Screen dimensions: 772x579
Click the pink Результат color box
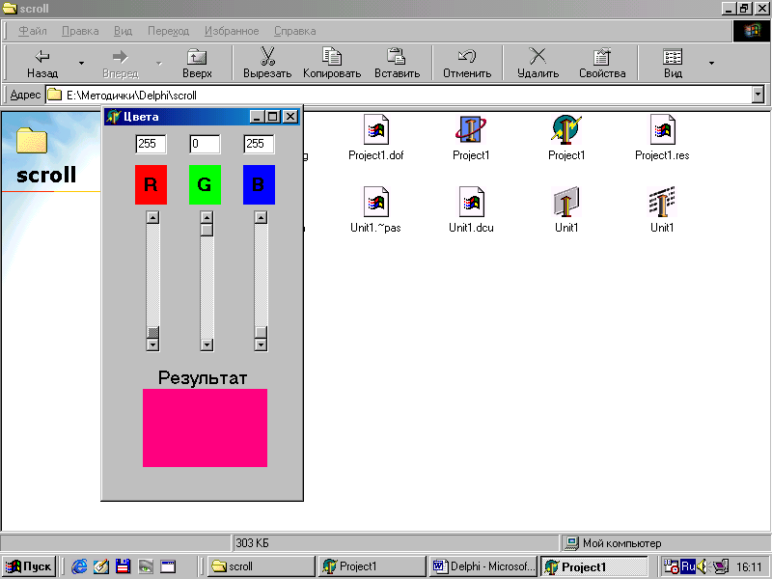pos(205,427)
